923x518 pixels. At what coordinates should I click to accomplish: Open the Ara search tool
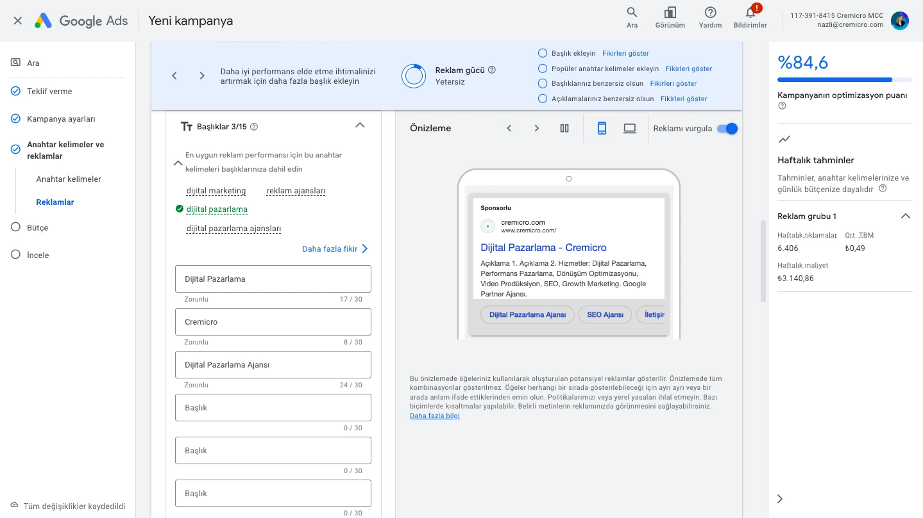[x=632, y=17]
